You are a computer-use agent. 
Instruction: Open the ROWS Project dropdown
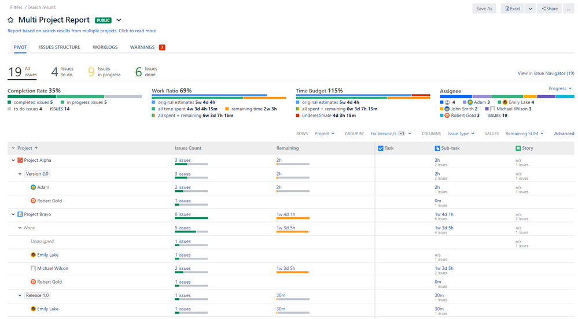click(x=325, y=133)
